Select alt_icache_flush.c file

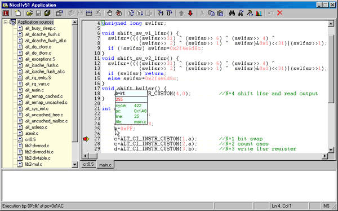[x=42, y=65]
